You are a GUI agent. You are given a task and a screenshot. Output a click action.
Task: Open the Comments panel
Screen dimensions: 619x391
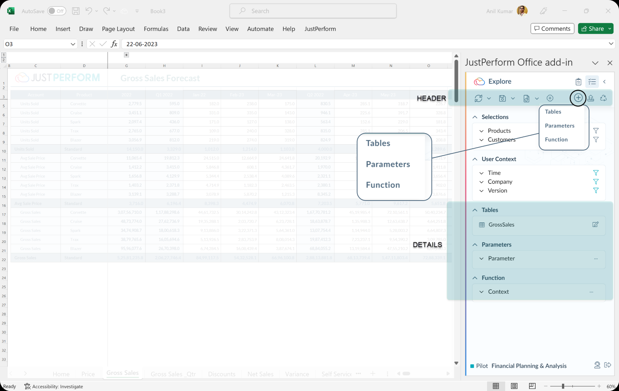552,28
